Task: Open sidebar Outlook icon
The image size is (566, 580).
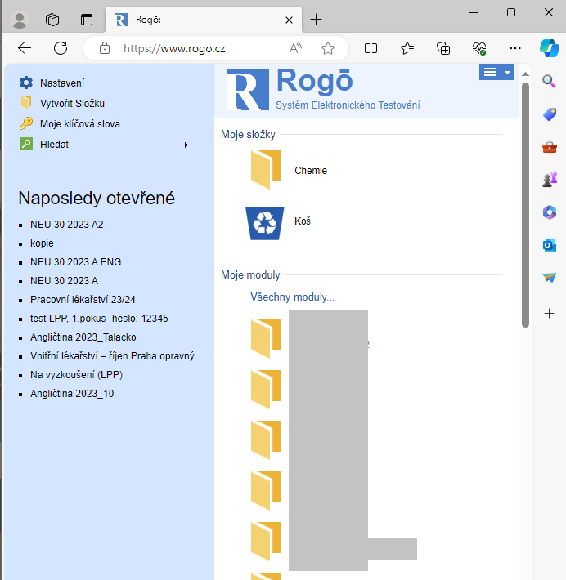Action: (550, 245)
